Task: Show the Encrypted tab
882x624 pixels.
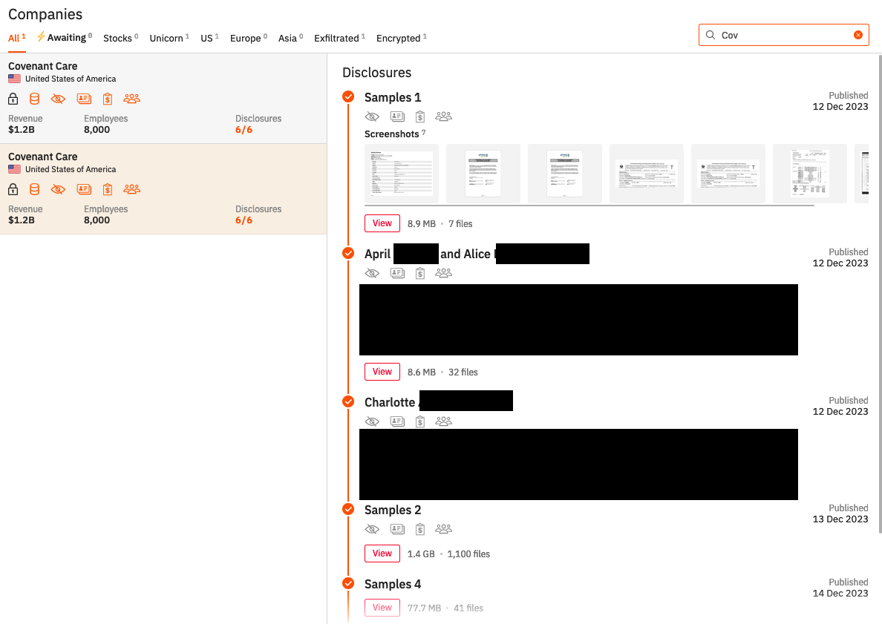Action: click(x=401, y=38)
